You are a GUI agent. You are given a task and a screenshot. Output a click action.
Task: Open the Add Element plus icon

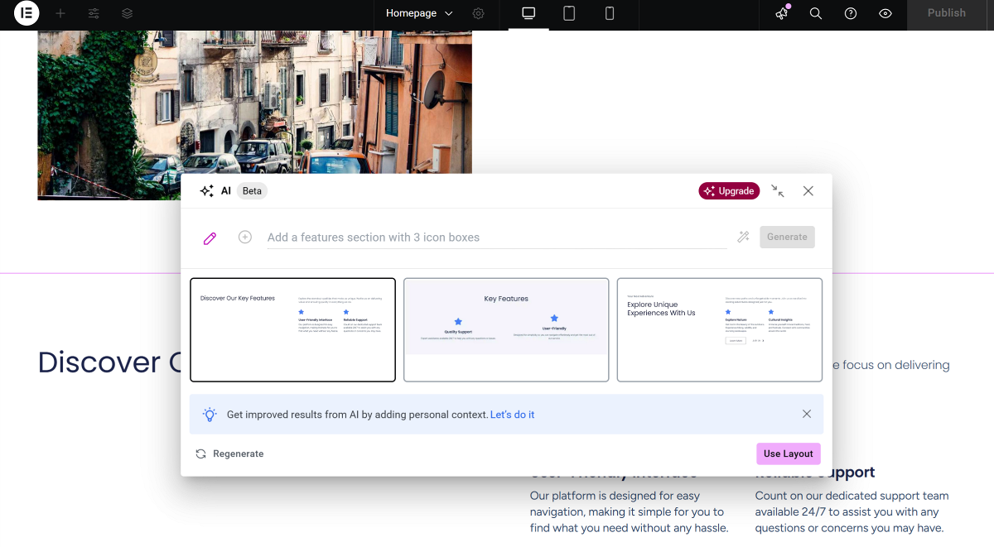click(60, 13)
